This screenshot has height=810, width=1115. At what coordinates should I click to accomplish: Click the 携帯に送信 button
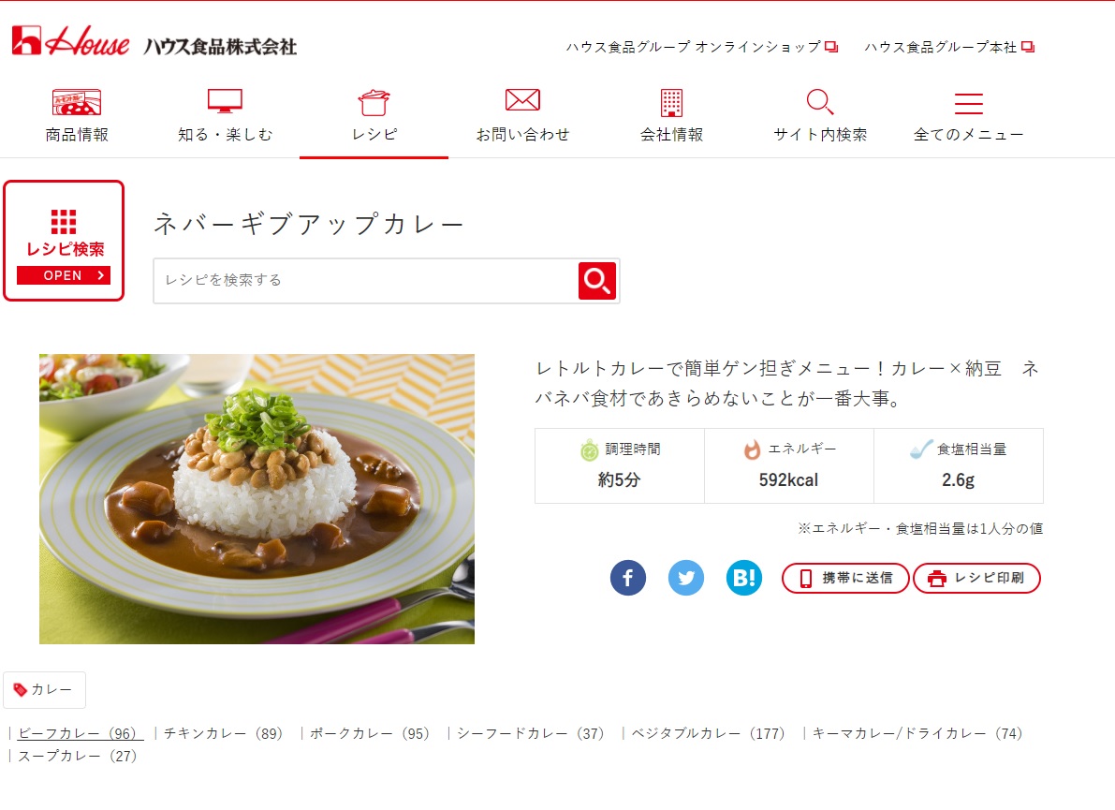[845, 578]
